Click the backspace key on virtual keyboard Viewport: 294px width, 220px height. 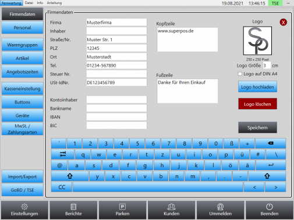271,143
